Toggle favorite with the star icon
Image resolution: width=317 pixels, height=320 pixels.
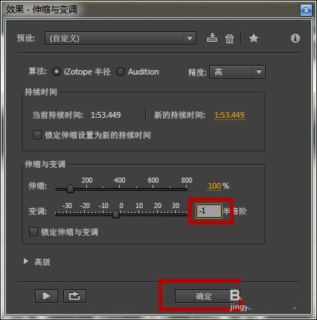click(254, 38)
